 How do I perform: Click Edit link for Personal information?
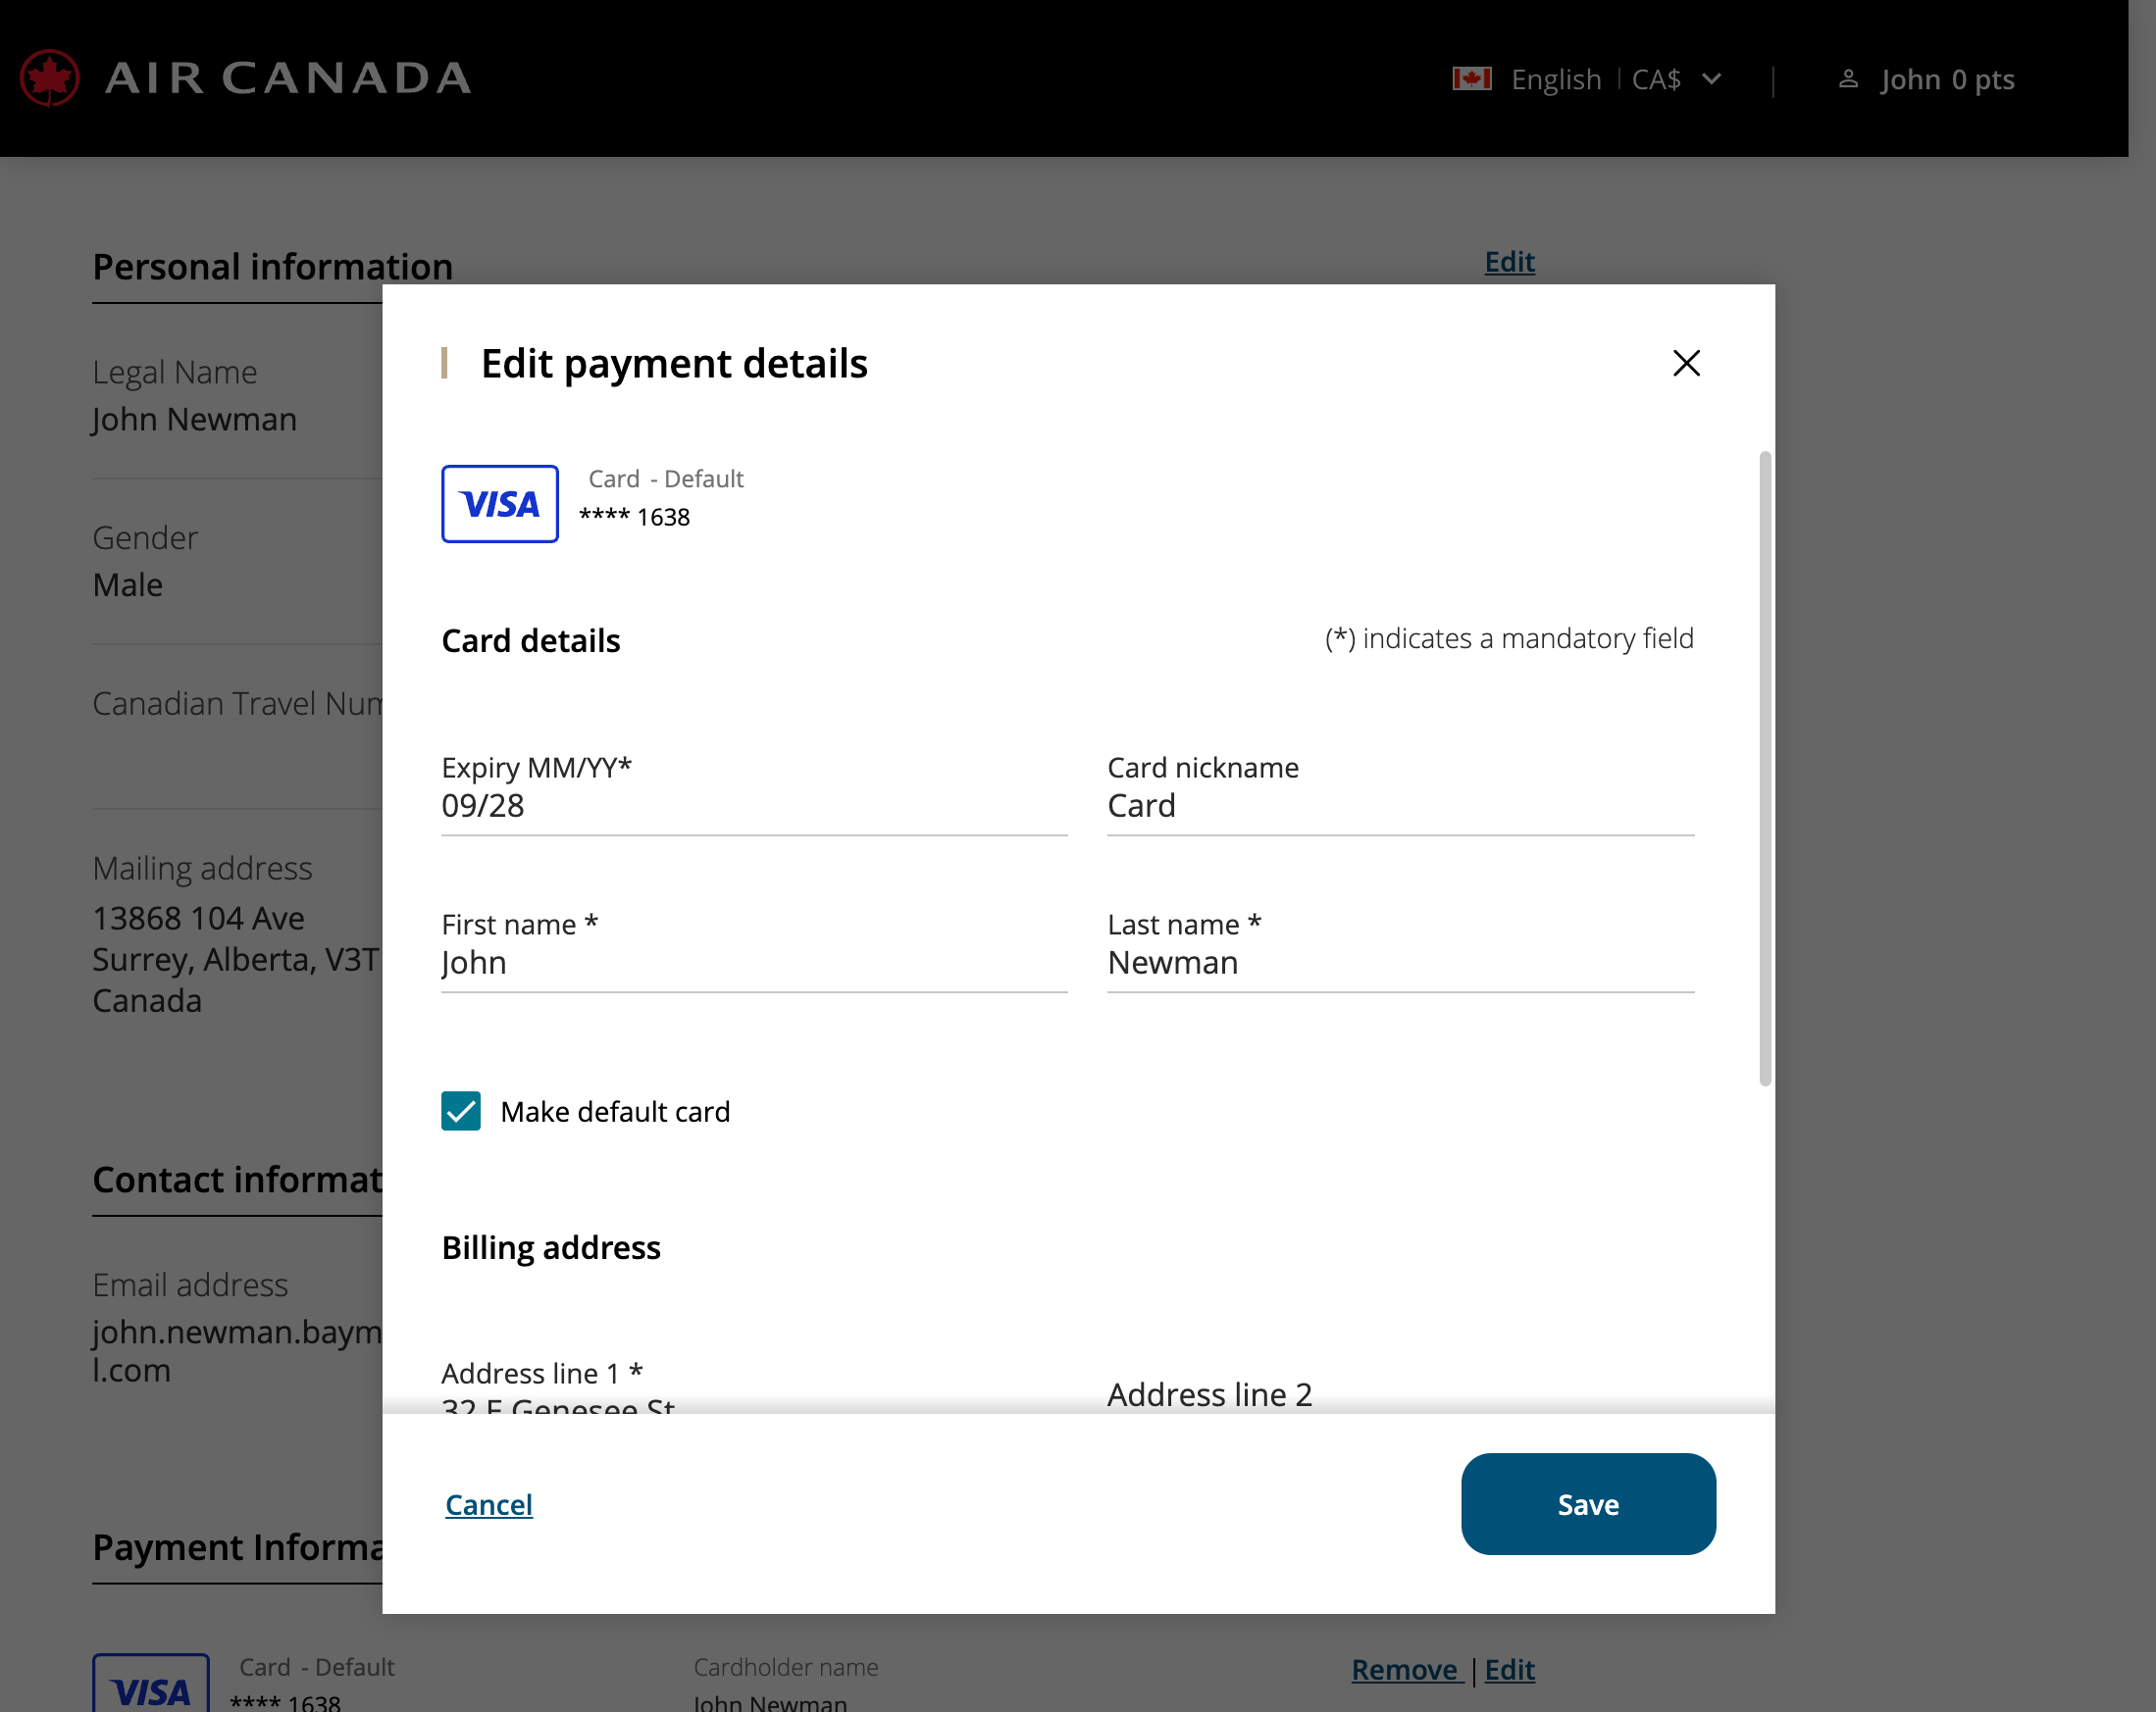click(x=1508, y=262)
